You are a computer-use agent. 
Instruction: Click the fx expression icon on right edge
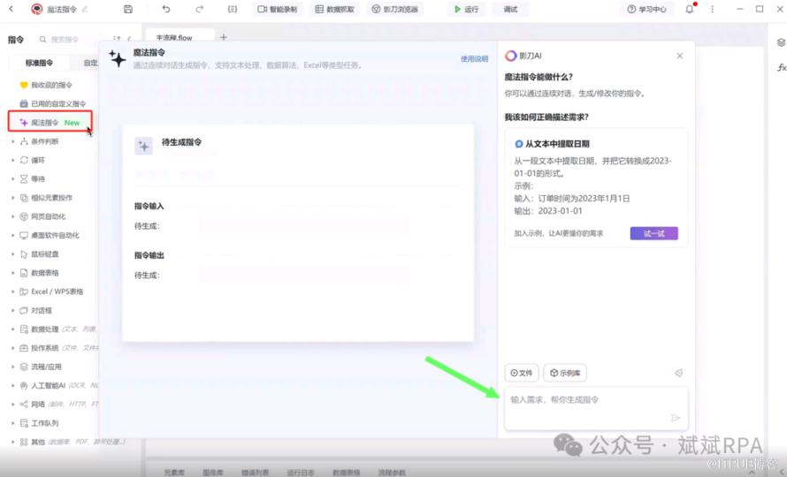click(781, 68)
